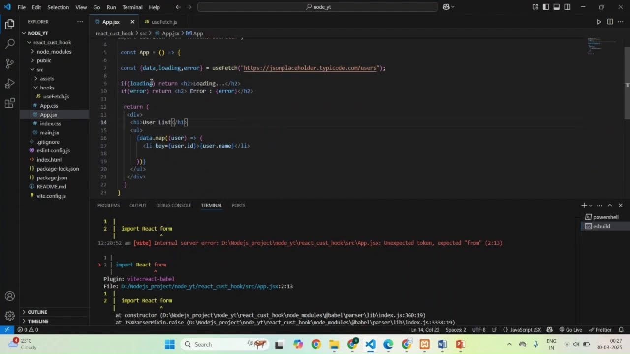Click the editor vertical scrollbar
630x354 pixels.
[627, 84]
